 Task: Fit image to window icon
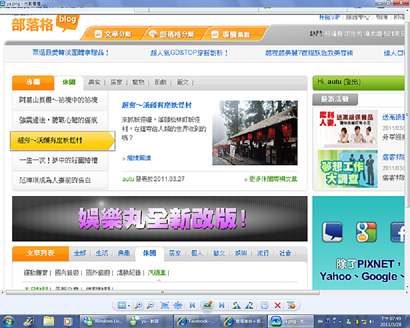[x=178, y=305]
